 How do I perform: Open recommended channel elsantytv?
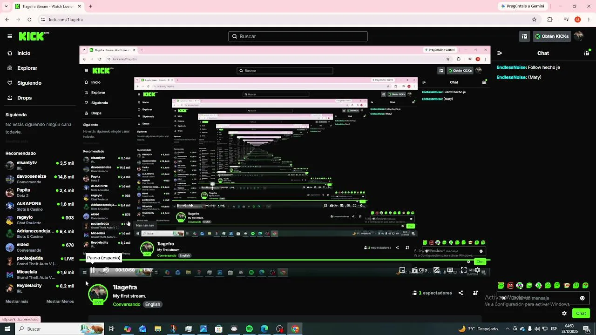tap(40, 165)
